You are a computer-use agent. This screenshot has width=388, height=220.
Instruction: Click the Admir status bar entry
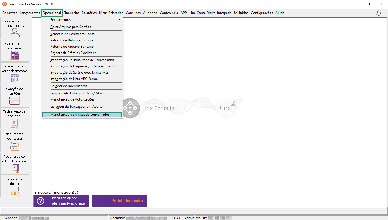click(189, 218)
